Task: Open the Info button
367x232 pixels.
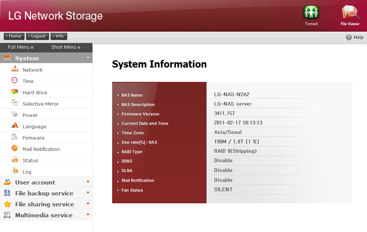Action: (x=59, y=36)
